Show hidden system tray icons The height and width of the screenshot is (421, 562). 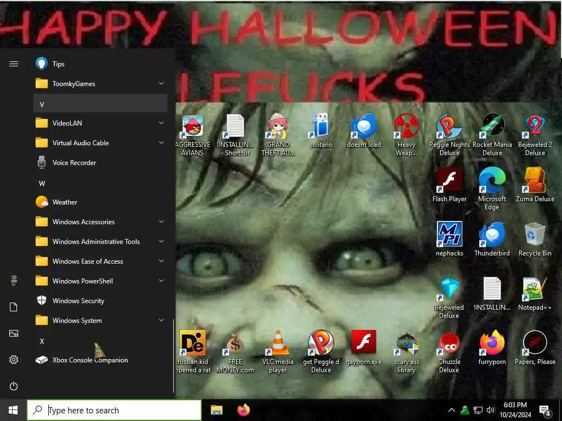[x=452, y=410]
